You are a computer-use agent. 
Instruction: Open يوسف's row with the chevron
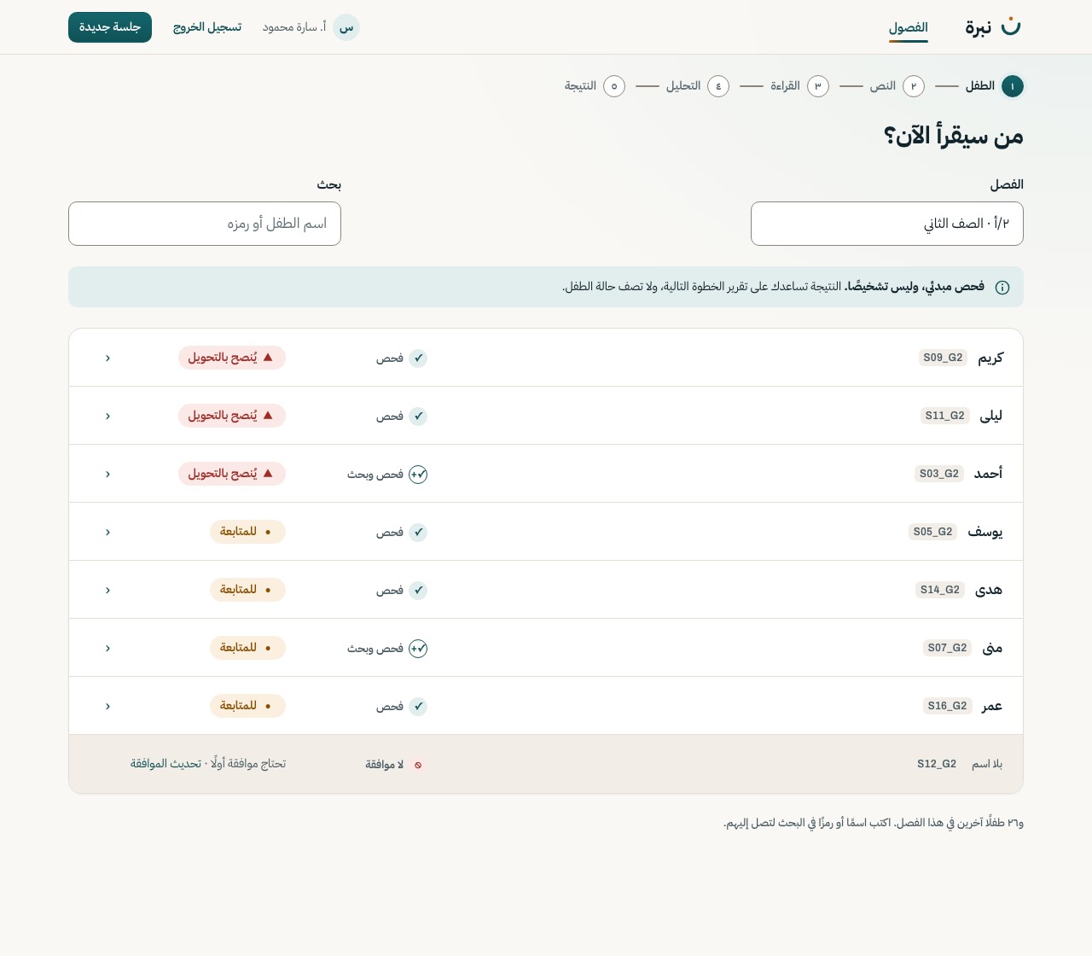pyautogui.click(x=107, y=532)
